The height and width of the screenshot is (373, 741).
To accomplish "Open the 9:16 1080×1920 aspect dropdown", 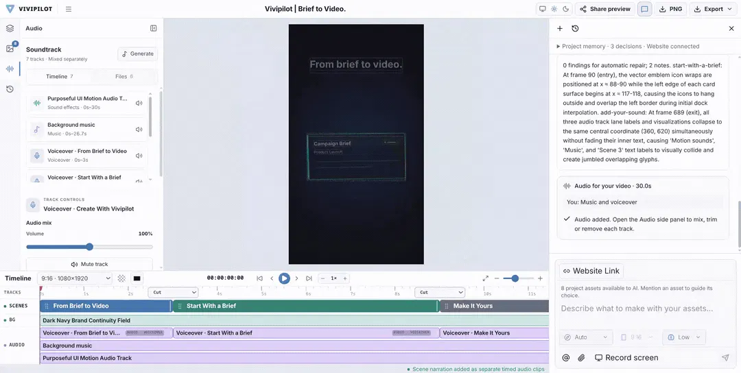I will coord(75,278).
